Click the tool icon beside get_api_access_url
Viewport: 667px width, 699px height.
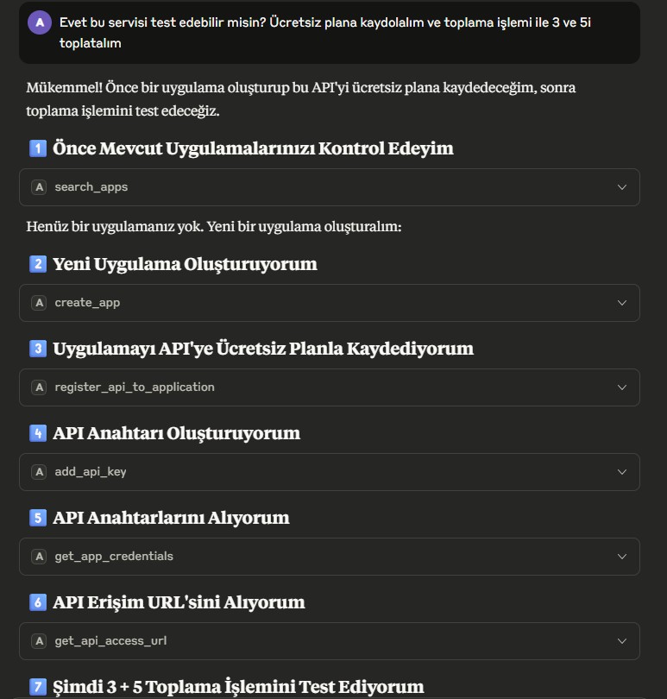coord(39,641)
